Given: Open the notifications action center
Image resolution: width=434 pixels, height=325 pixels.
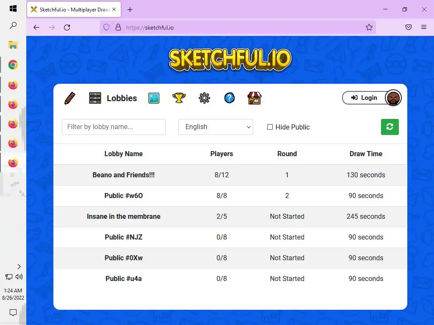Looking at the screenshot, I should coord(13,313).
